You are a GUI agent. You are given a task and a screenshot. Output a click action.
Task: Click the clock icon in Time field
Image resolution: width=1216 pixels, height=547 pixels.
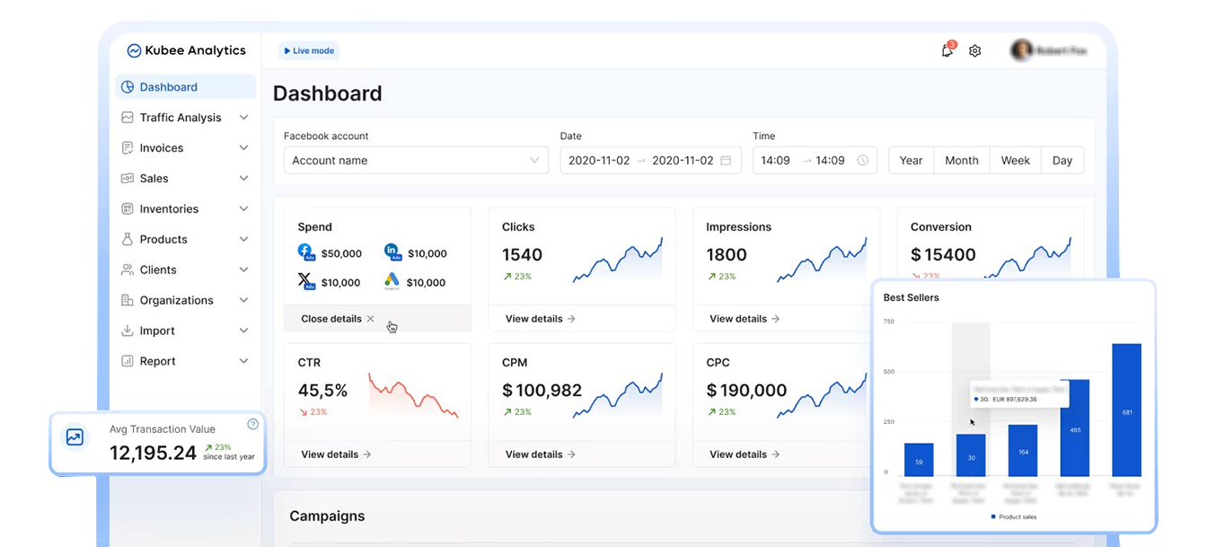[x=863, y=161]
